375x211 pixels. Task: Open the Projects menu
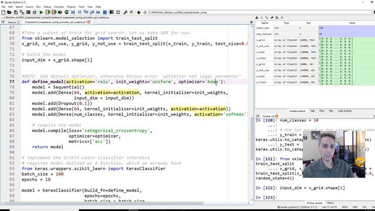pos(71,6)
